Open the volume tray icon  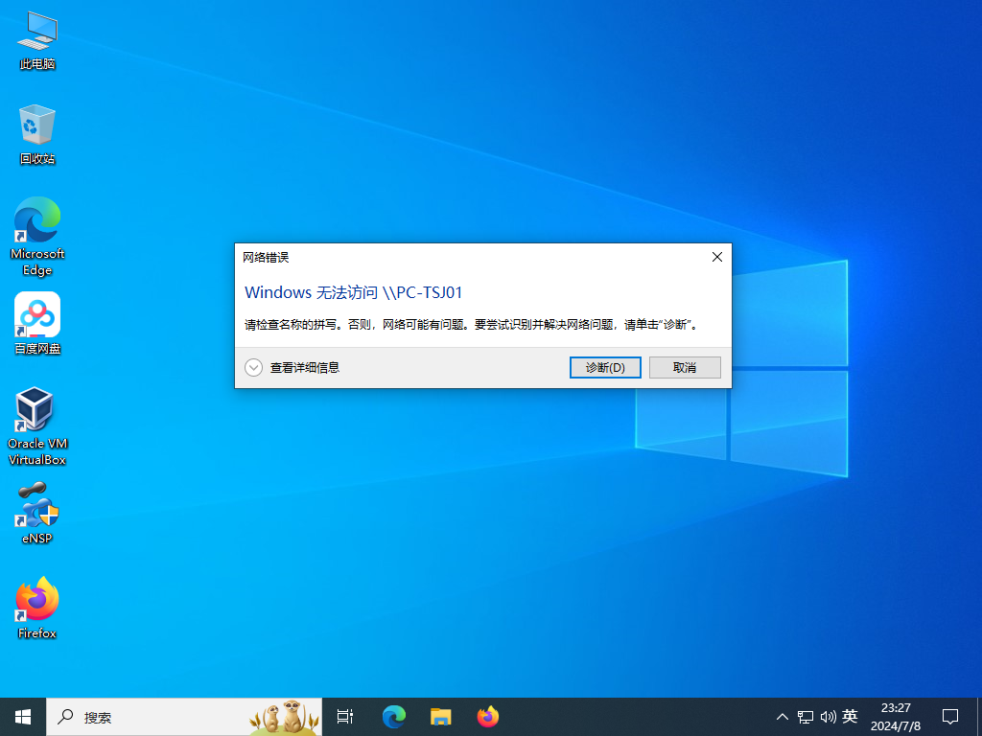tap(828, 717)
